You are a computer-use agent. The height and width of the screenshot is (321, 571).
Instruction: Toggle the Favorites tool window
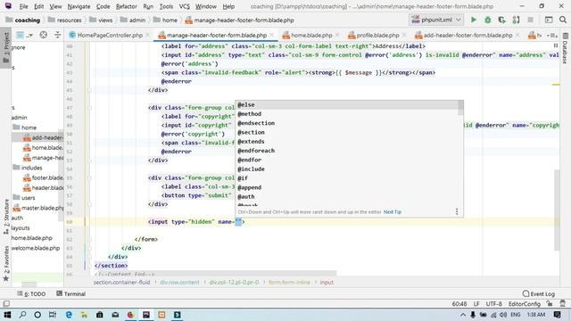(6, 263)
